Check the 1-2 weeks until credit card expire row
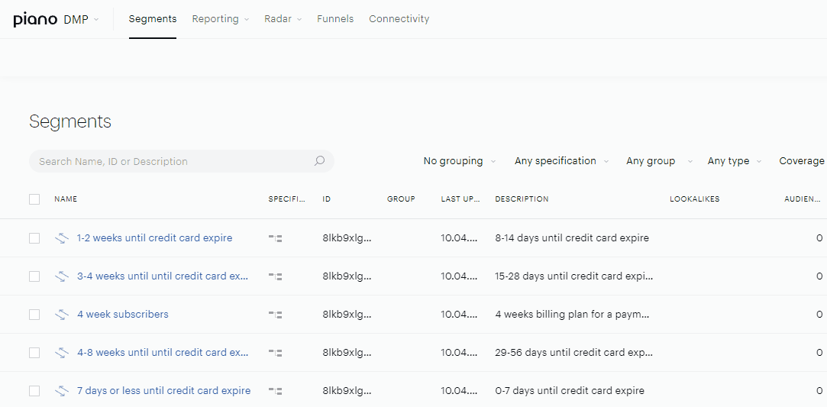 (x=34, y=238)
